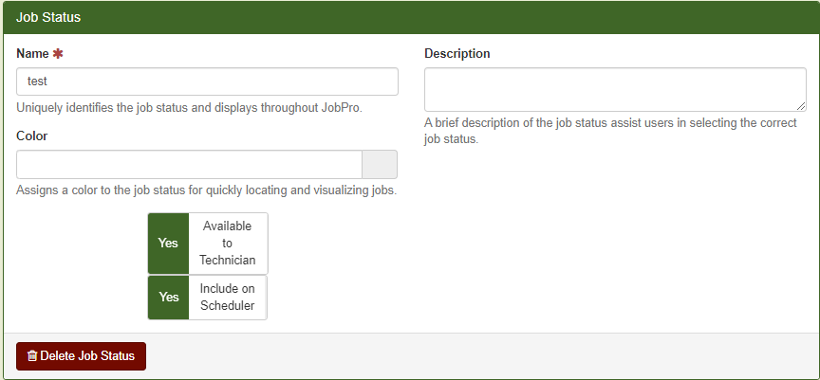The image size is (820, 380).
Task: Click the Color field label
Action: point(32,136)
